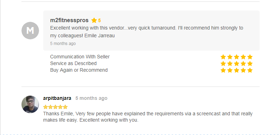Click the five-star rating under arpitbanjara
280x135 pixels.
55,107
